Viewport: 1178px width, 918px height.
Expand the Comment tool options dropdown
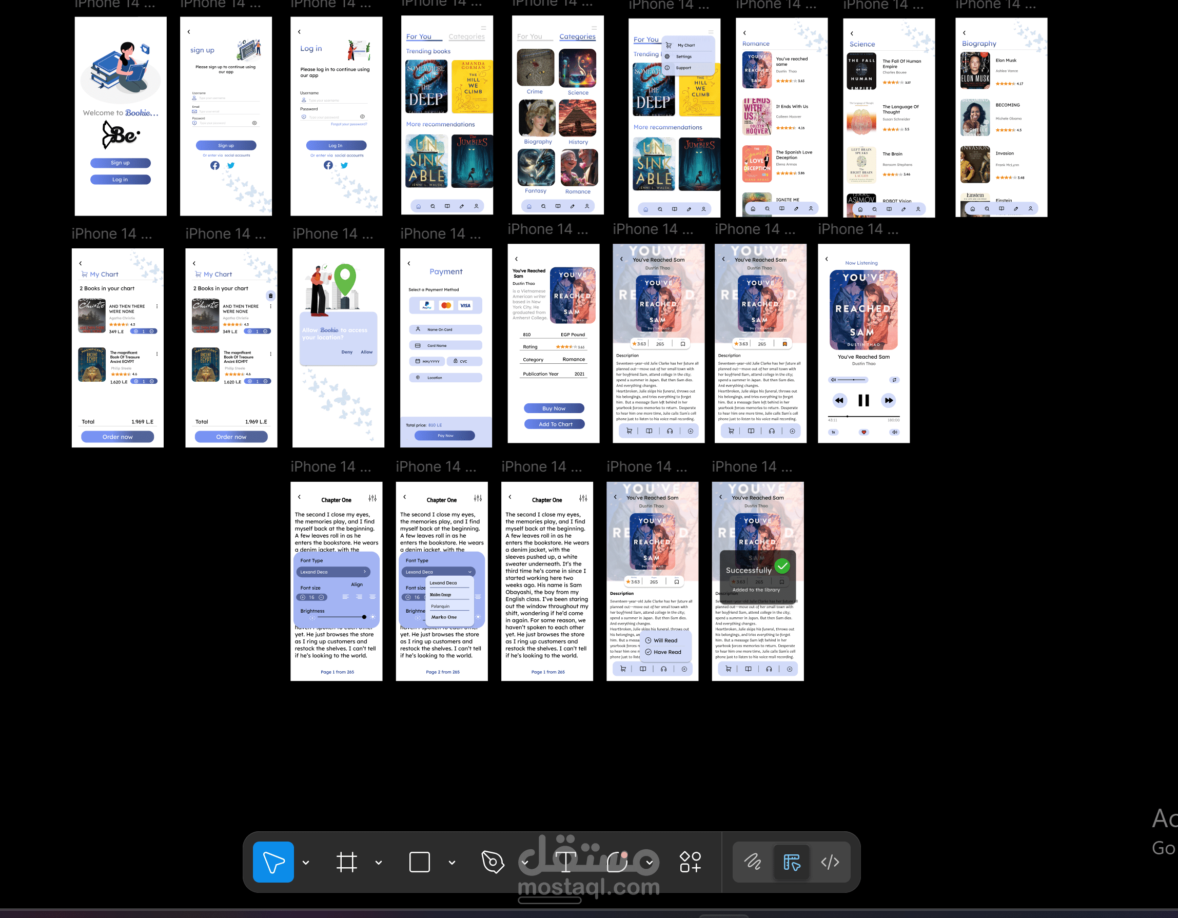(x=650, y=862)
